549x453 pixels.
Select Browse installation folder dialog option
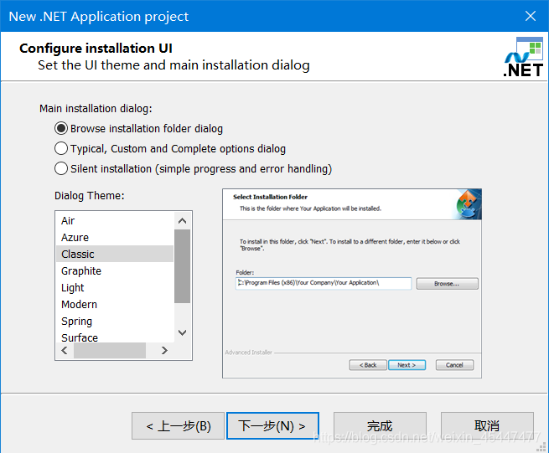click(138, 129)
